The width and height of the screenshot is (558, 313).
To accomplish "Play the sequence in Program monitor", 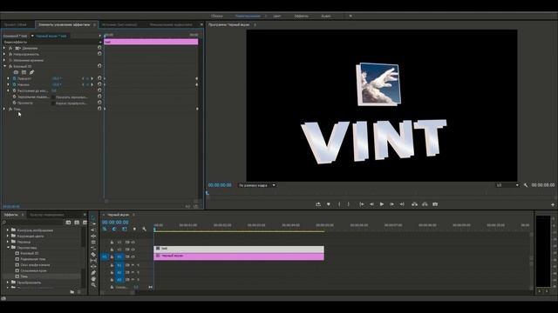I will click(x=382, y=204).
